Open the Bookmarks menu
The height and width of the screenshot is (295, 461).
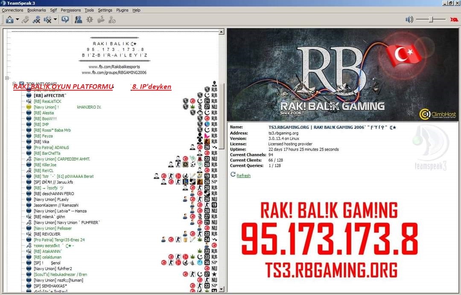coord(36,10)
